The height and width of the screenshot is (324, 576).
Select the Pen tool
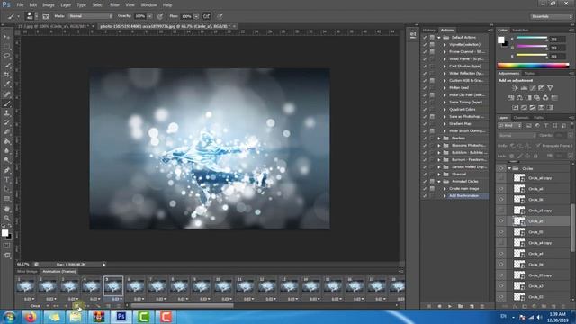pyautogui.click(x=6, y=170)
